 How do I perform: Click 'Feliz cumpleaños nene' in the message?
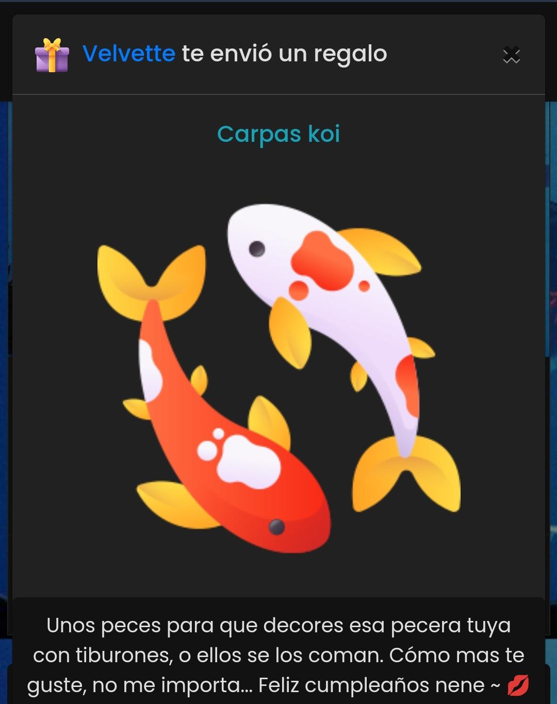point(371,685)
